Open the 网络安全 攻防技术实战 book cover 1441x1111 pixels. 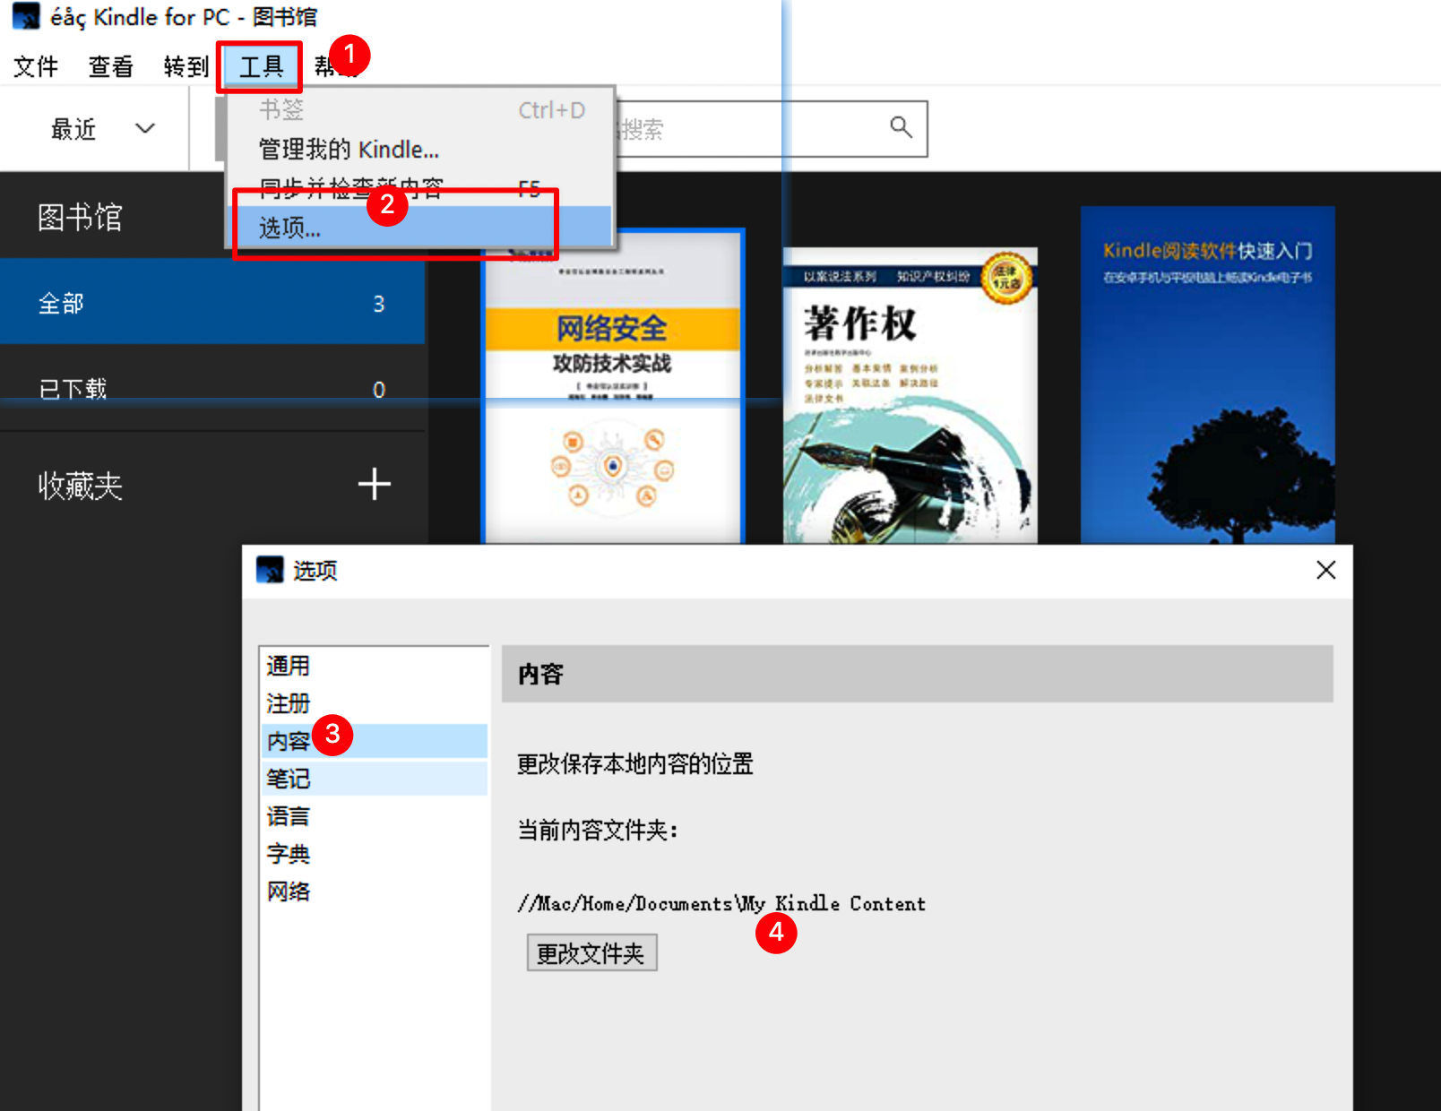613,387
